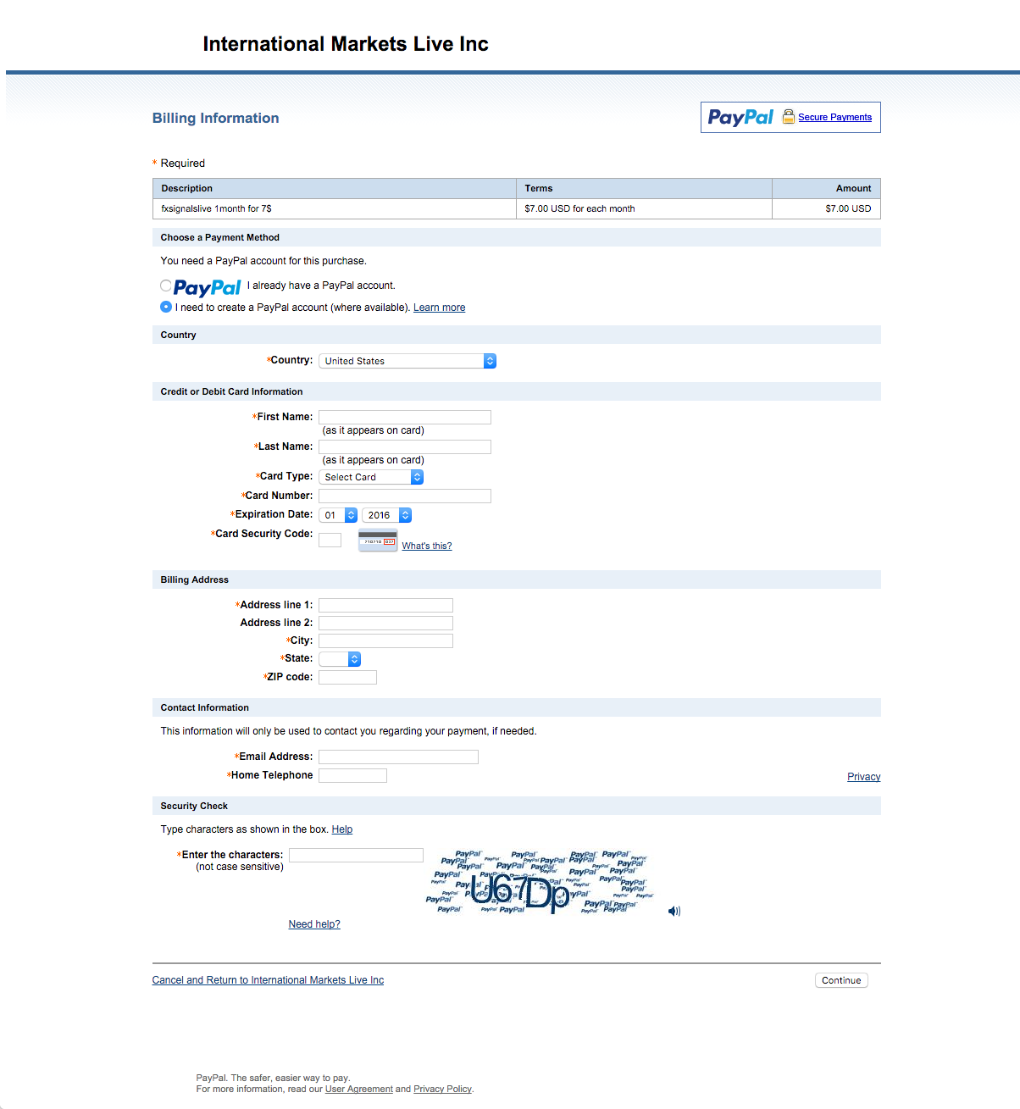Open the State dropdown
1020x1109 pixels.
(x=340, y=659)
